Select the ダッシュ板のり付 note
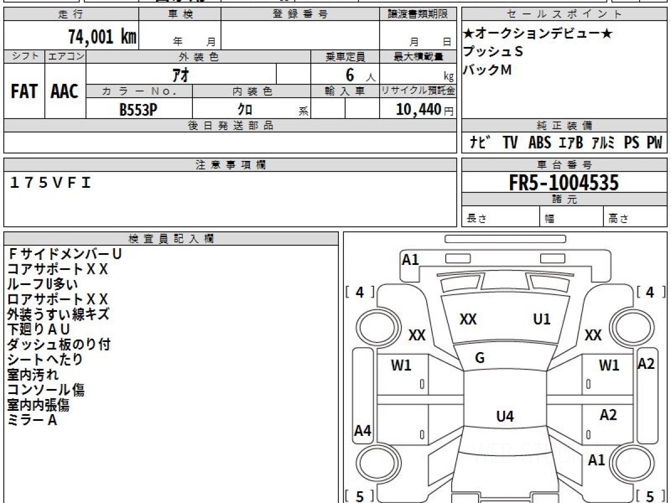 59,344
